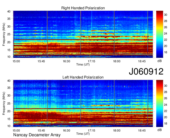Click the Left Handed plot's dB colorbar
Viewport: 170px width, 138px height.
[x=159, y=103]
